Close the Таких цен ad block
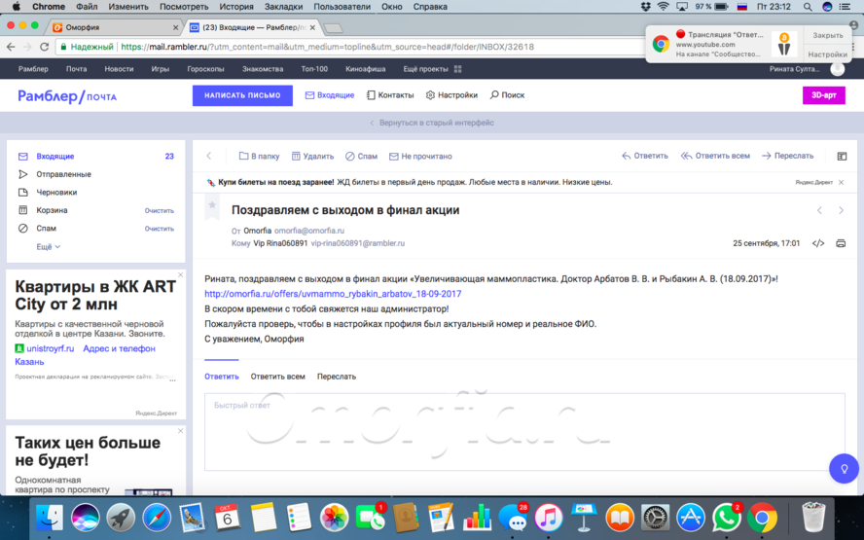Screen dimensions: 864x540 tap(180, 430)
